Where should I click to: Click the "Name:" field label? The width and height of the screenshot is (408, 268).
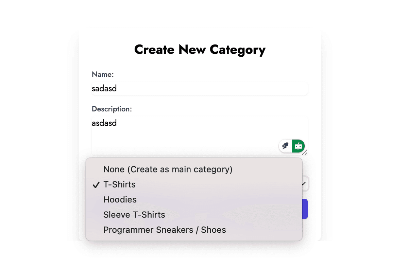103,74
